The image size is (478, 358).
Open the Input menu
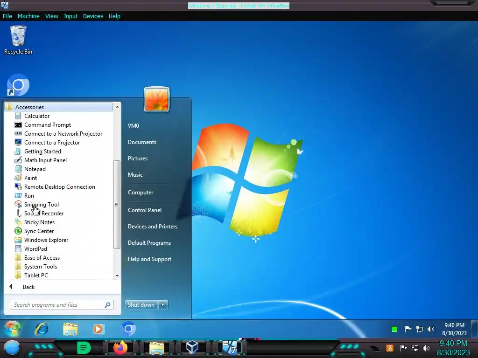click(70, 16)
